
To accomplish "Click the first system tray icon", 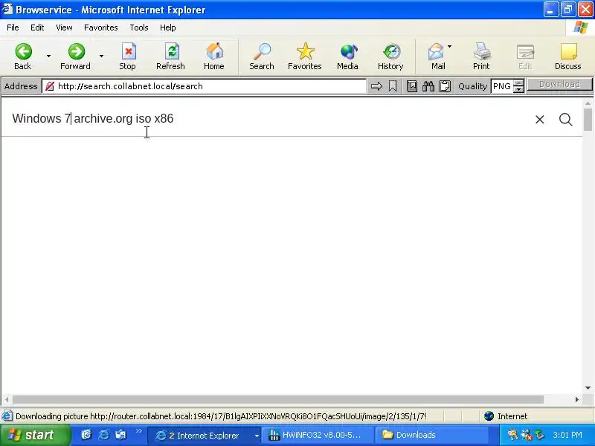I will coord(512,435).
